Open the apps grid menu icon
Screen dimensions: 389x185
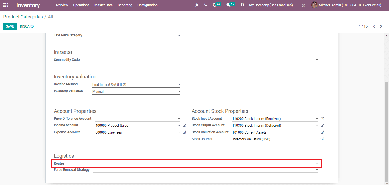5,5
